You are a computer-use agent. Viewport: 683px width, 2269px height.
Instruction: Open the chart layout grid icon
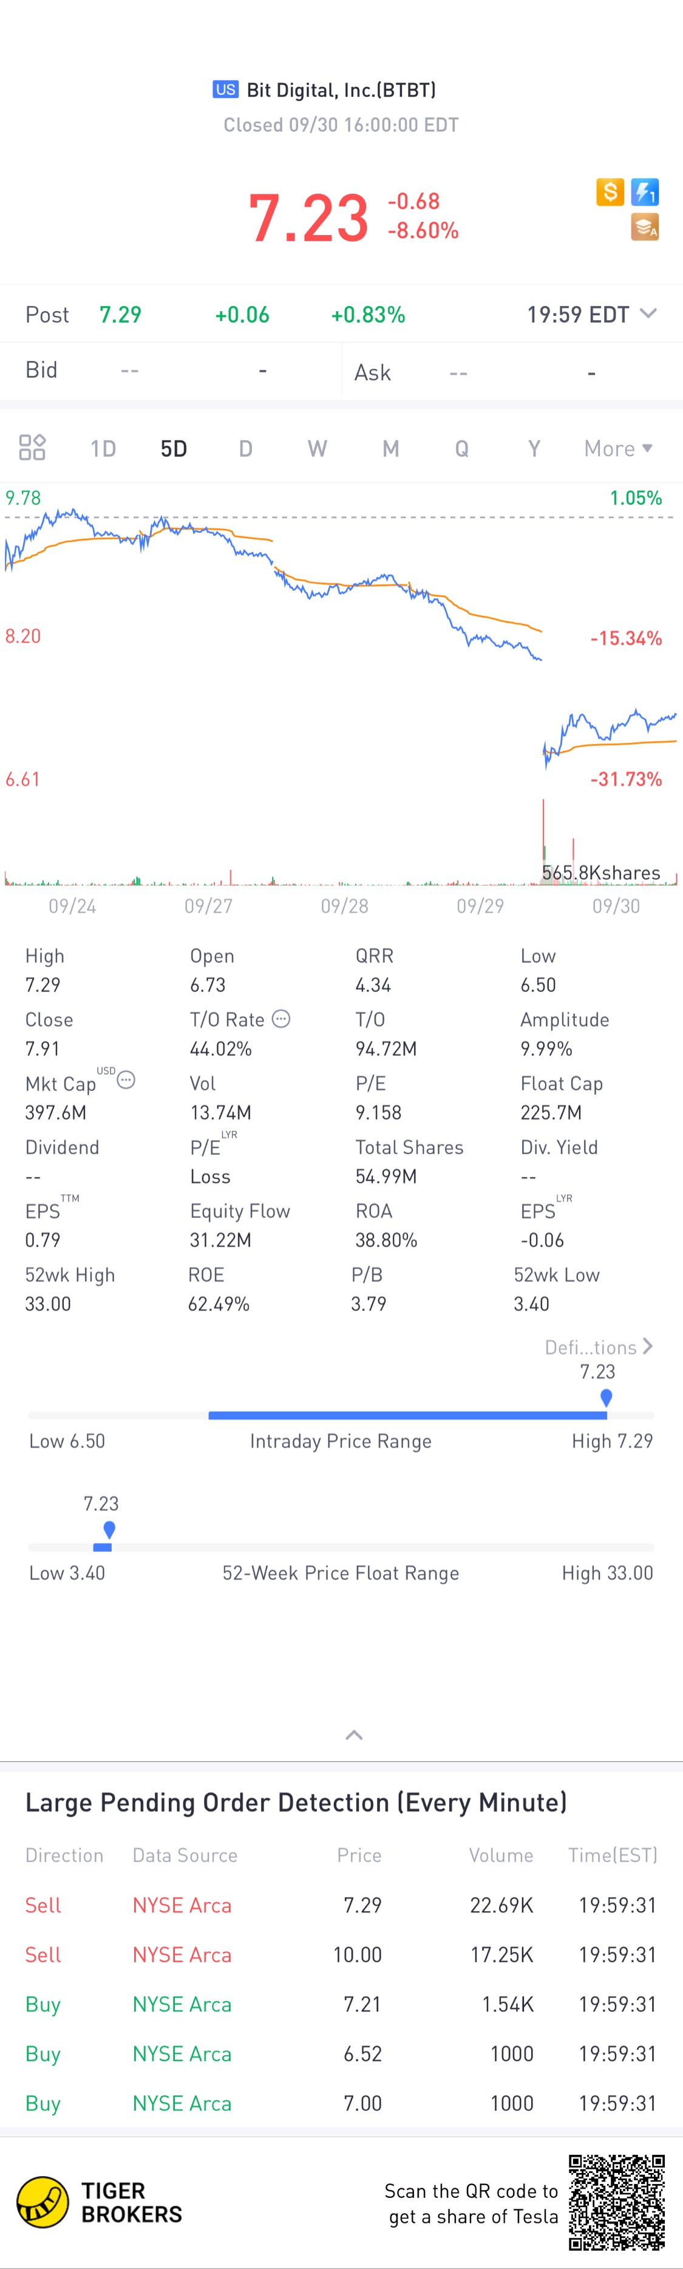click(33, 448)
